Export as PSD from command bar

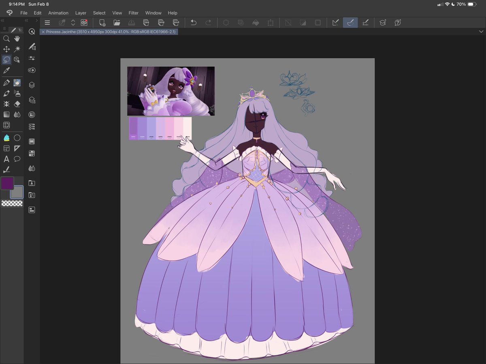[176, 23]
